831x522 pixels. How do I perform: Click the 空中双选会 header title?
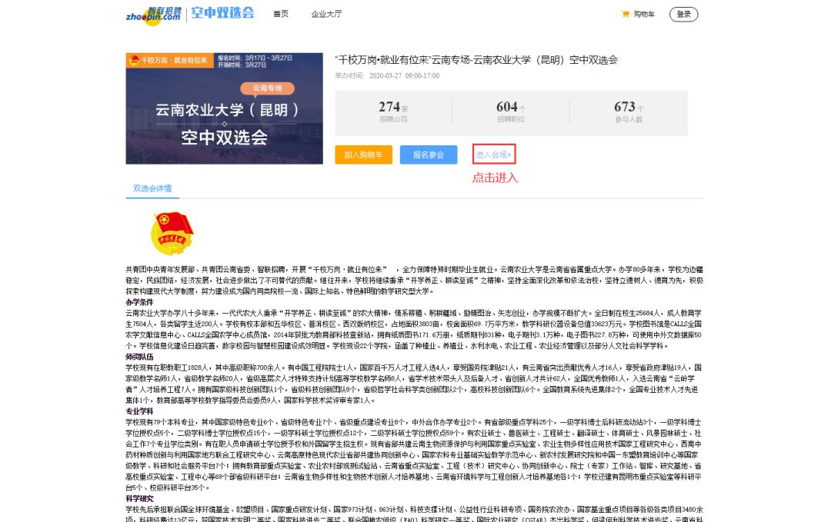pyautogui.click(x=222, y=13)
